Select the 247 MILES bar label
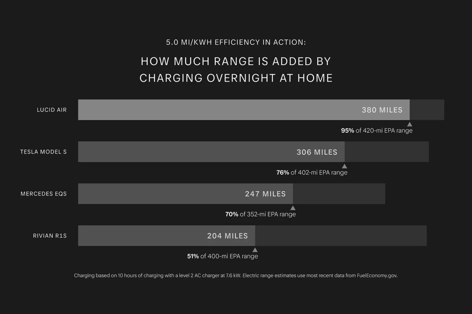The image size is (472, 314). click(x=265, y=194)
